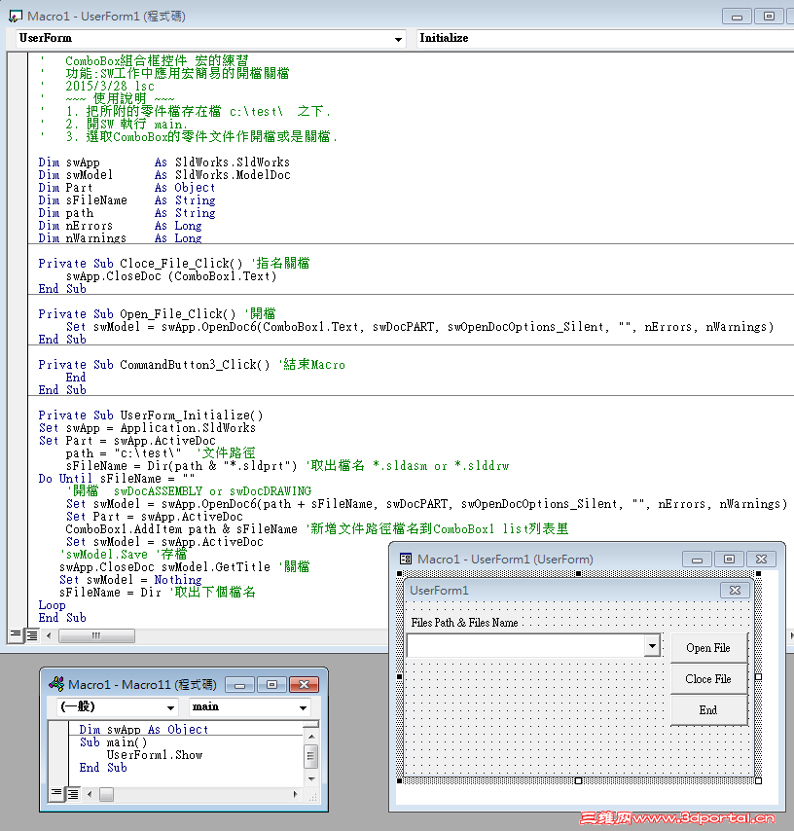Click the UserForm1 form title bar caption
The image size is (794, 831).
pos(439,591)
